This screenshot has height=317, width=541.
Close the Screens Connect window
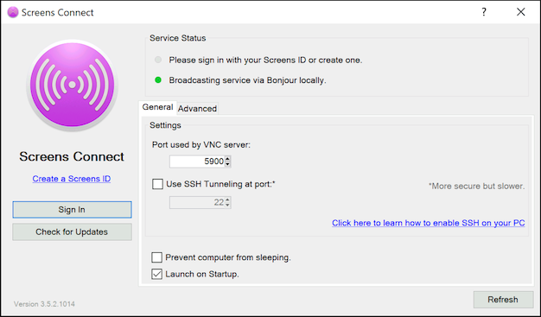click(520, 12)
